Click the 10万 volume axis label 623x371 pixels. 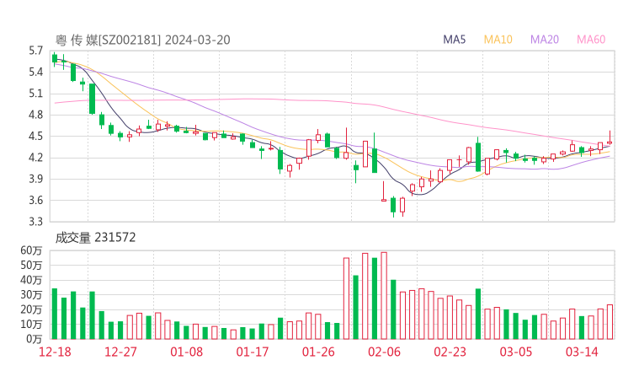coord(31,324)
